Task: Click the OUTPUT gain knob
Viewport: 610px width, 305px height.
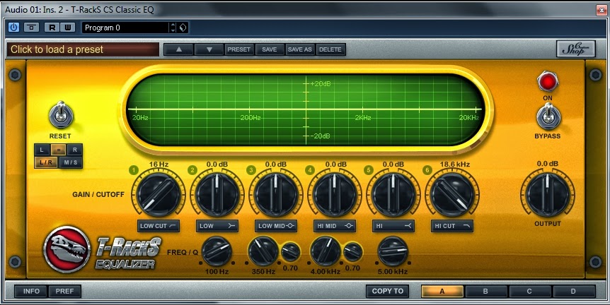Action: 547,194
